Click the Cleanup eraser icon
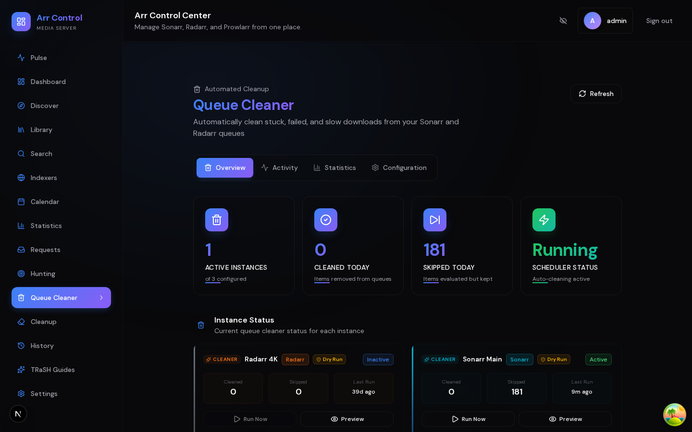This screenshot has width=692, height=432. (21, 322)
